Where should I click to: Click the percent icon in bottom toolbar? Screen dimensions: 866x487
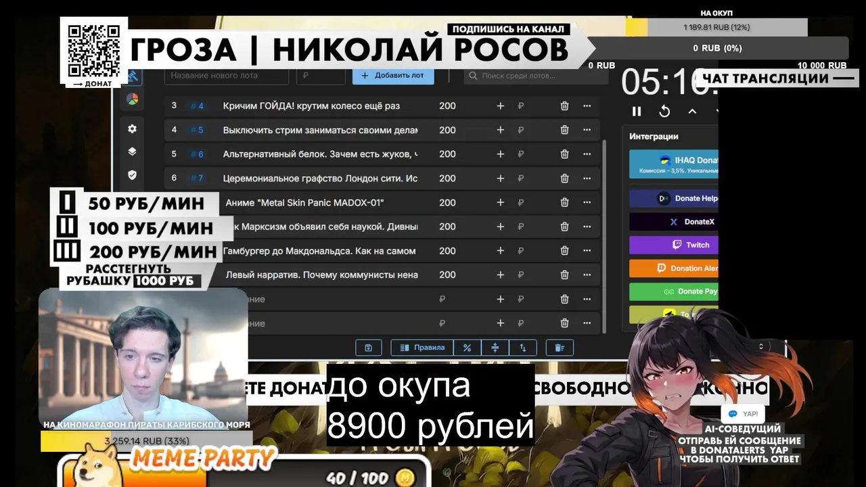(x=467, y=348)
